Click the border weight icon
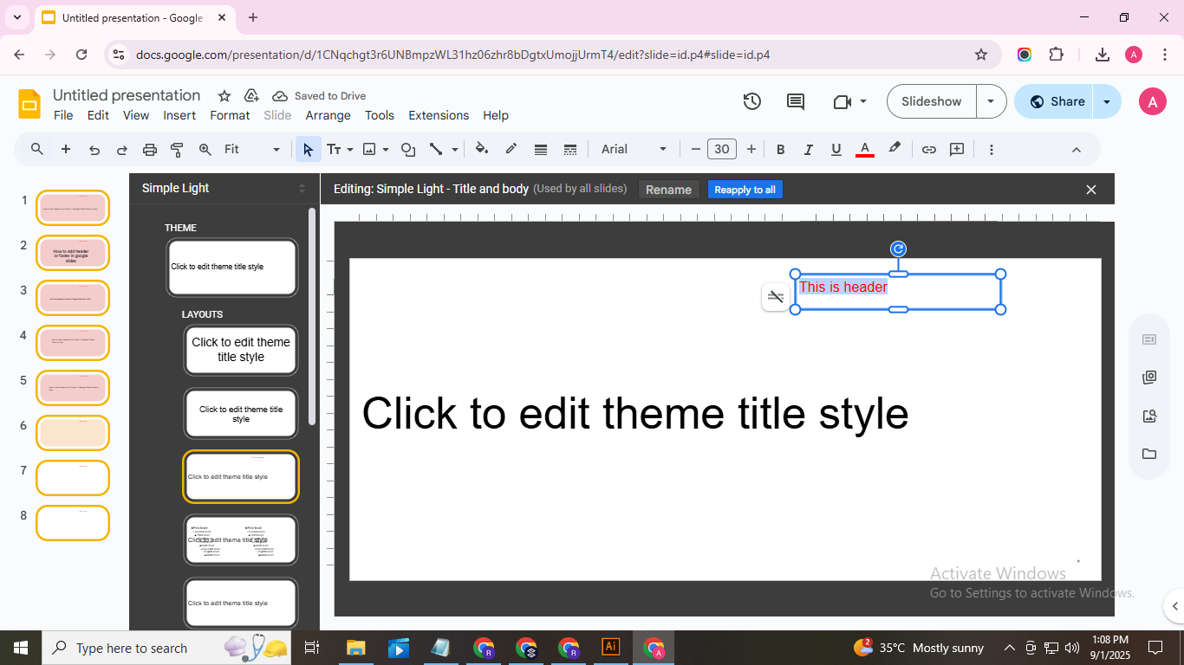This screenshot has width=1184, height=665. (x=541, y=149)
